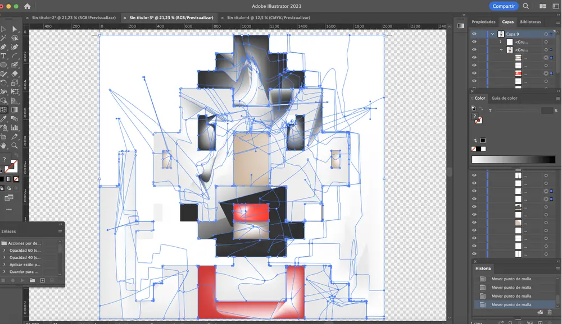Select the Direct Selection tool
The height and width of the screenshot is (324, 562).
point(15,29)
